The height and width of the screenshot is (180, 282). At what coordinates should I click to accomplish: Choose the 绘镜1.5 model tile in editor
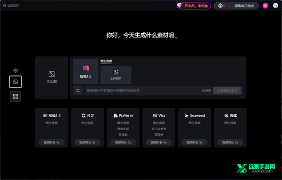click(x=86, y=71)
